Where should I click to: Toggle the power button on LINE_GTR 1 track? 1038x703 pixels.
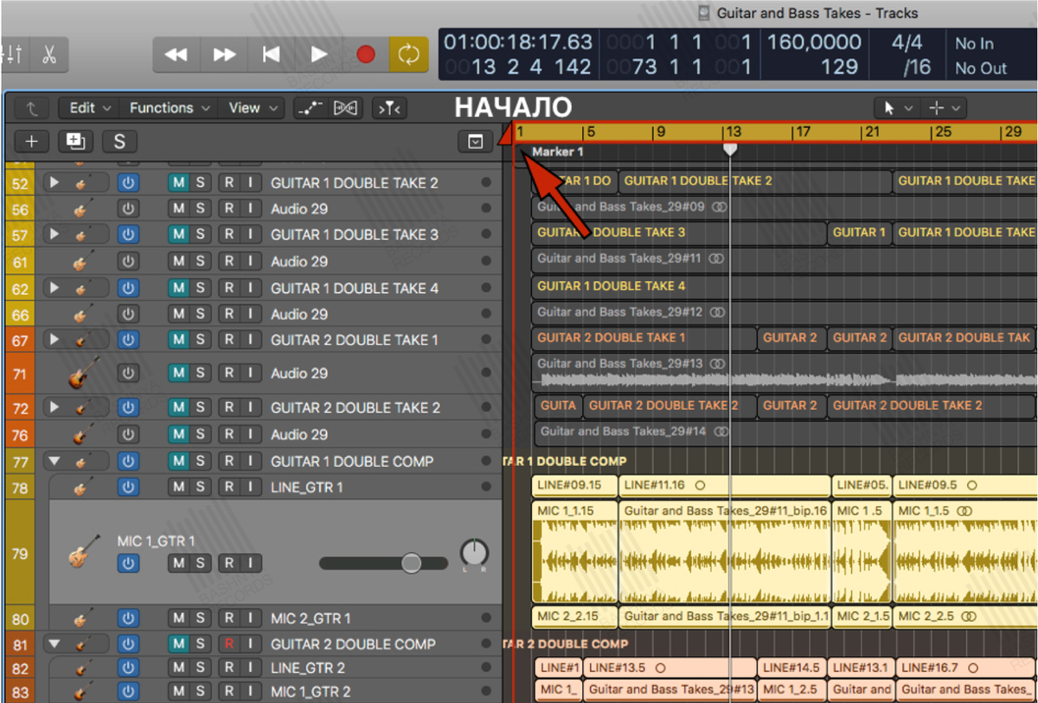tap(128, 488)
